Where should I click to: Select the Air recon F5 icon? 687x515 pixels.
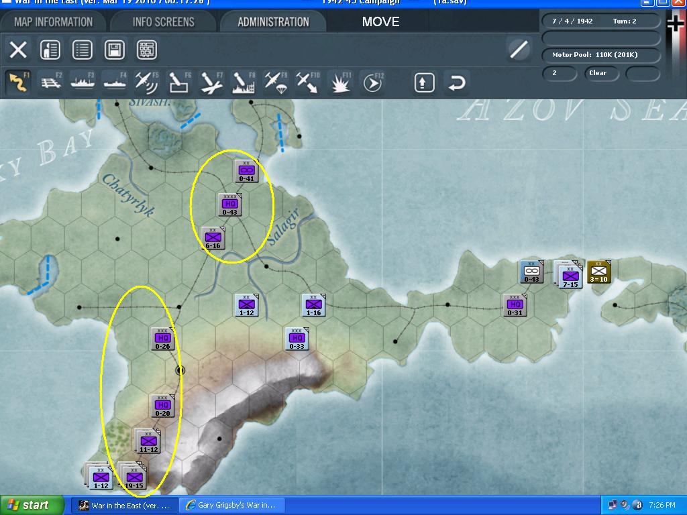pyautogui.click(x=147, y=82)
